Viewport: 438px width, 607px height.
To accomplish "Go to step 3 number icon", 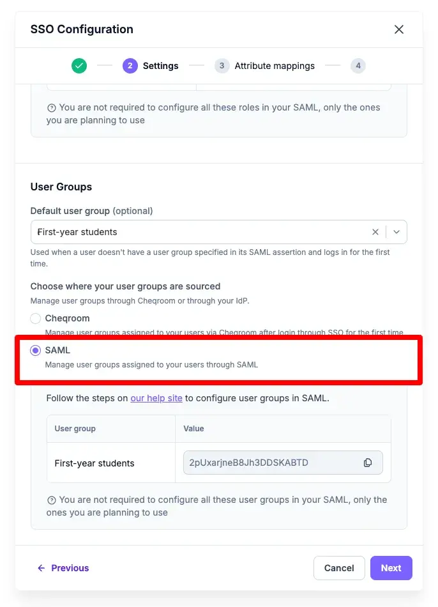I will point(222,66).
